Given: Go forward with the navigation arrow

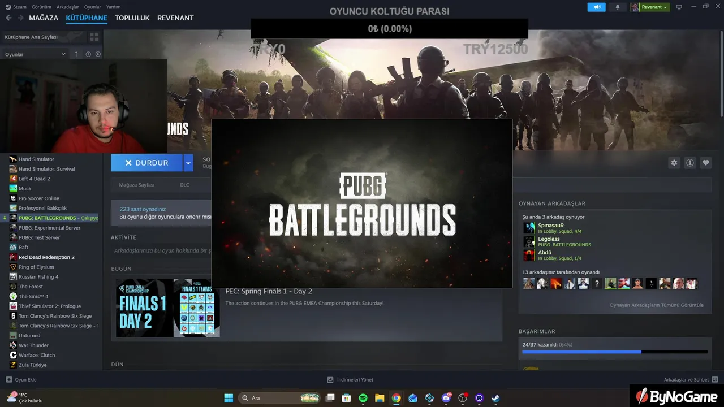Looking at the screenshot, I should click(x=20, y=18).
